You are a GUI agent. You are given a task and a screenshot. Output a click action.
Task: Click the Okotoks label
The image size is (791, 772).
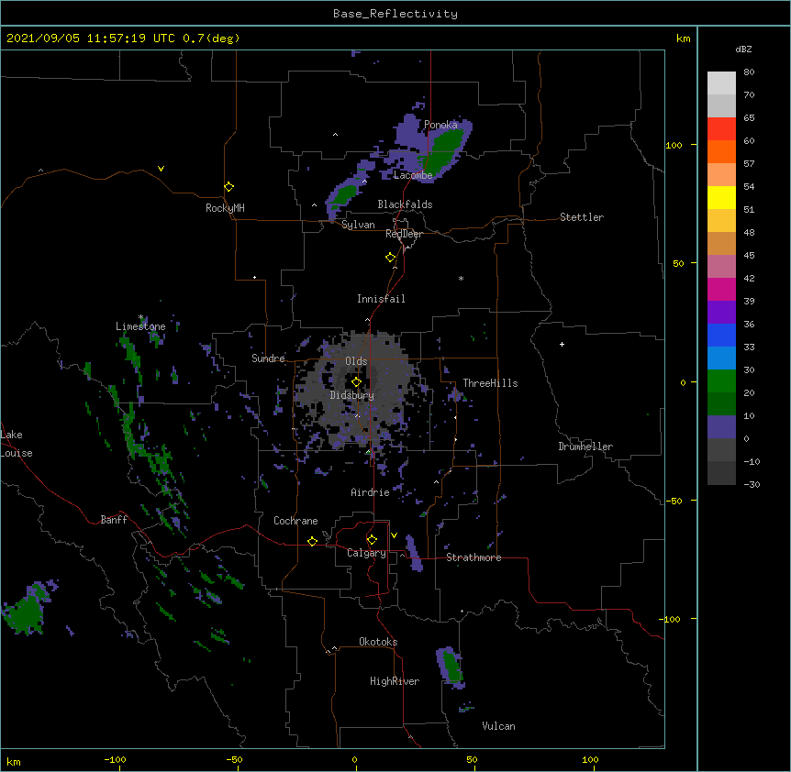[x=378, y=642]
